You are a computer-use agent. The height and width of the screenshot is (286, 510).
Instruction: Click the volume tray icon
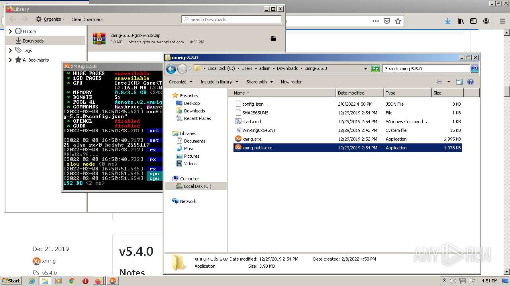tap(453, 281)
